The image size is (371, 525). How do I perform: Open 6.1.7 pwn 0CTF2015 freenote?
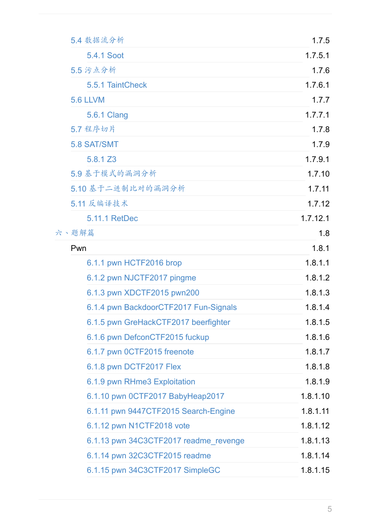pos(140,352)
